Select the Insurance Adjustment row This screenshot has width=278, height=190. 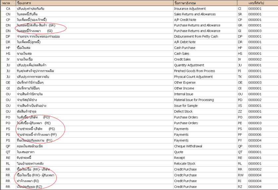click(x=190, y=8)
